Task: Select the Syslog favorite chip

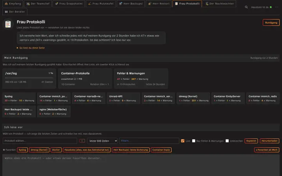Action: tap(22, 150)
